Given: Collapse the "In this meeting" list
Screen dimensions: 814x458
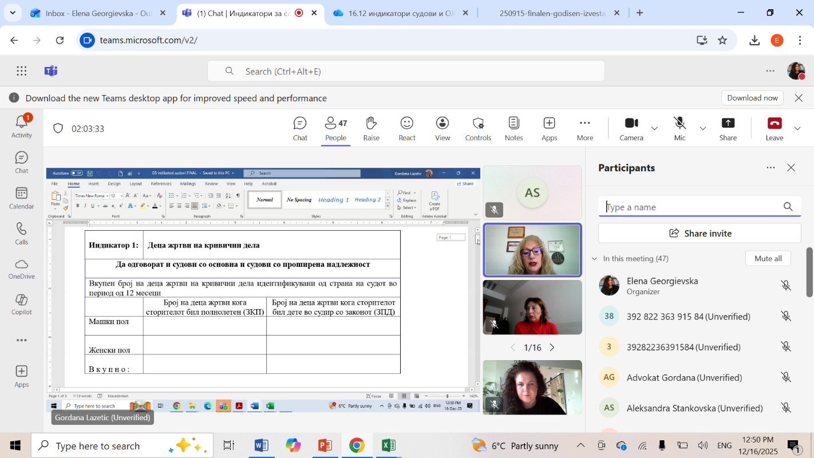Looking at the screenshot, I should pyautogui.click(x=594, y=259).
